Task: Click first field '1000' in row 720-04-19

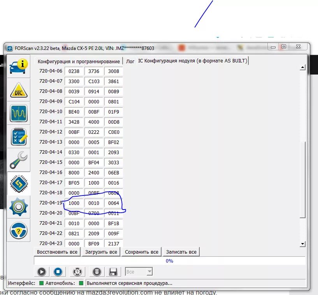Action: [74, 203]
